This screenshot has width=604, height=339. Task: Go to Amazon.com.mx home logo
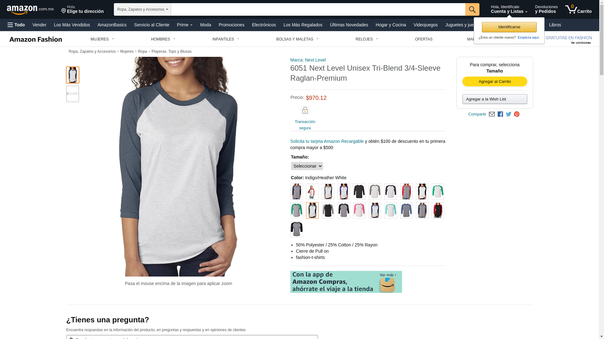(x=30, y=9)
